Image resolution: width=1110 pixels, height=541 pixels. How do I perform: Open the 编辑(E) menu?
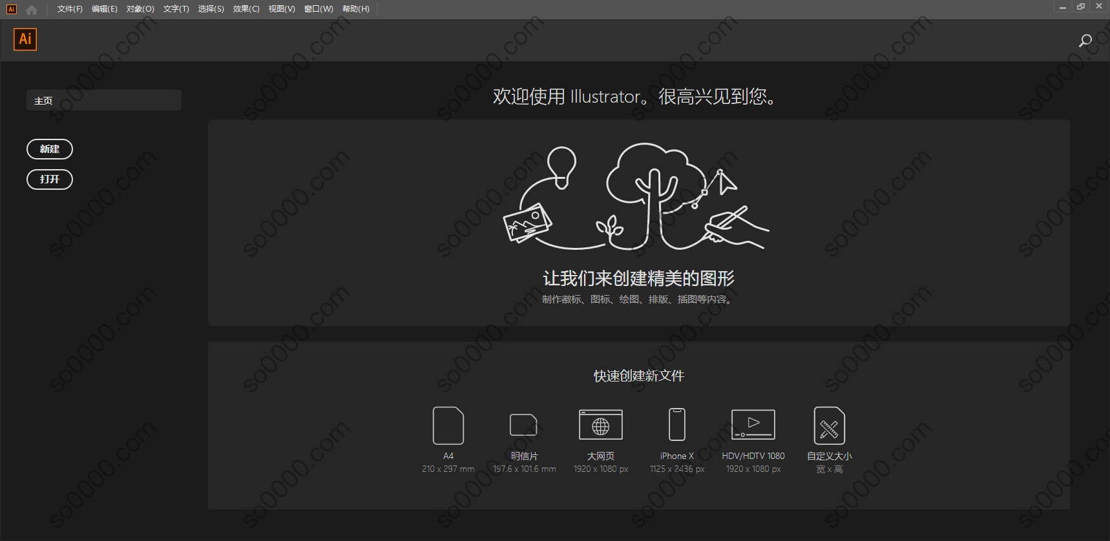pyautogui.click(x=105, y=9)
